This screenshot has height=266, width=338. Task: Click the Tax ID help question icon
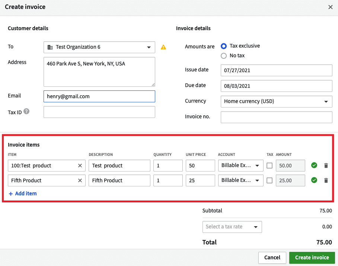tap(26, 112)
